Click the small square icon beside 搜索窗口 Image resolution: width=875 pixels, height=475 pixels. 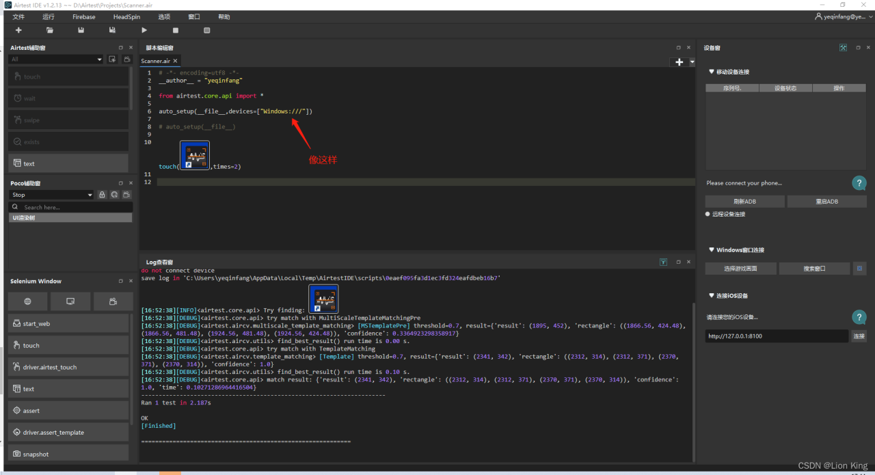click(x=860, y=269)
